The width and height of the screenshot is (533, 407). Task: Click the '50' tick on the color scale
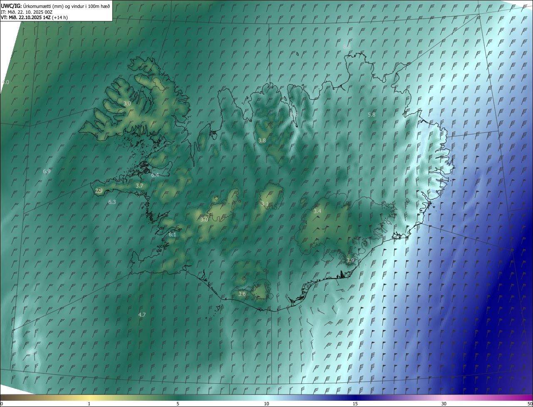click(x=530, y=404)
